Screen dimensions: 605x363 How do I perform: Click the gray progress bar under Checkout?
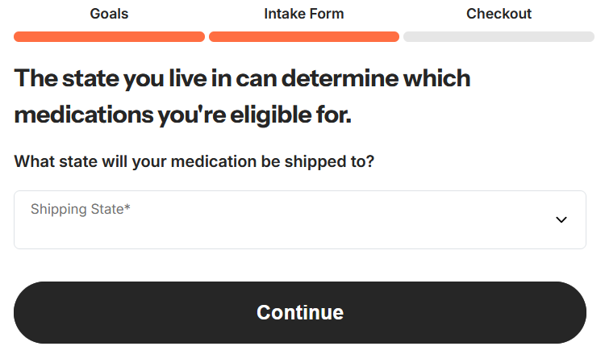click(499, 36)
